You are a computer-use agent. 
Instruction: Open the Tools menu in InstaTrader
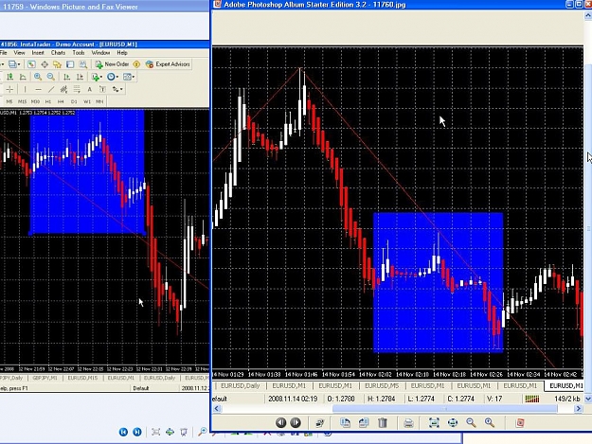[79, 53]
